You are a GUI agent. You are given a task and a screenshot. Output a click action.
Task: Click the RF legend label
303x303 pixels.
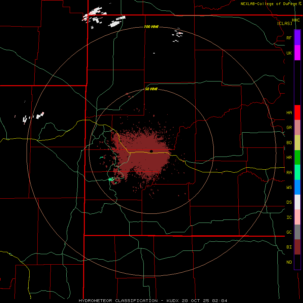289,38
